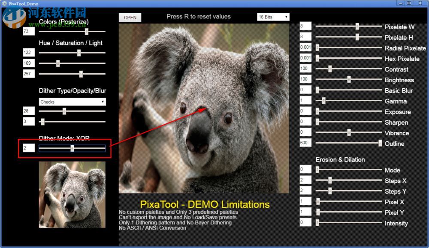429x248 pixels.
Task: Move the Hue slider under Hue/Saturation/Light
Action: (79, 52)
